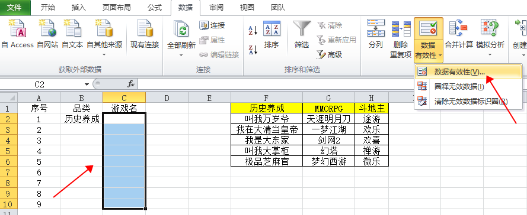The image size is (527, 215).
Task: Select column G header
Action: pyautogui.click(x=328, y=98)
